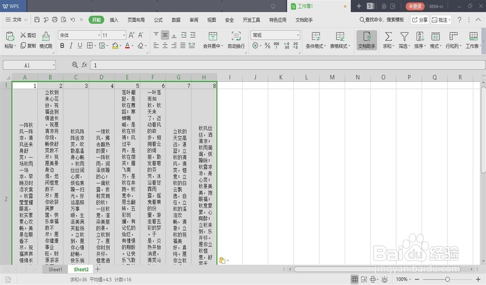Viewport: 486px width, 285px height.
Task: Expand more quick access tools chevron
Action: pyautogui.click(x=82, y=20)
